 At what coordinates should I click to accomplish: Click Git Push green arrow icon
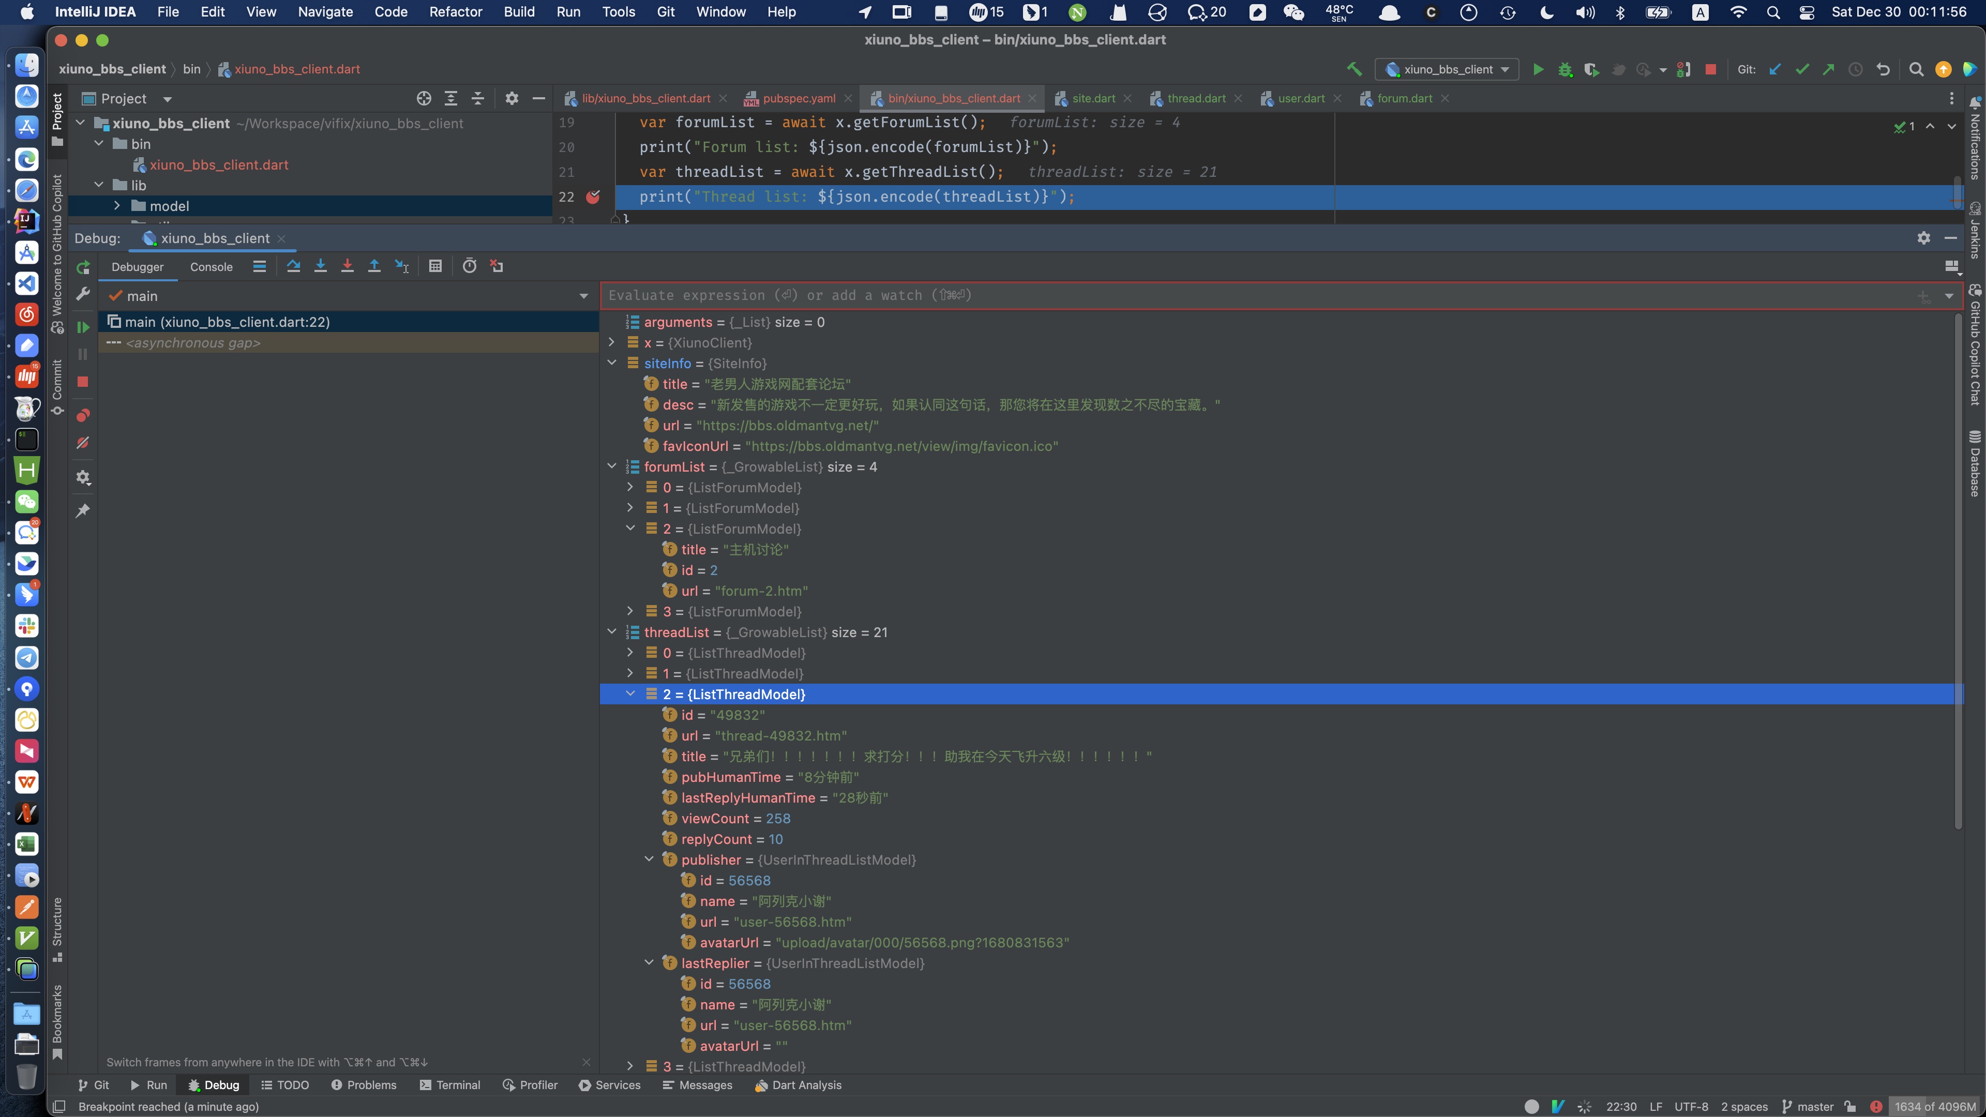(x=1829, y=69)
